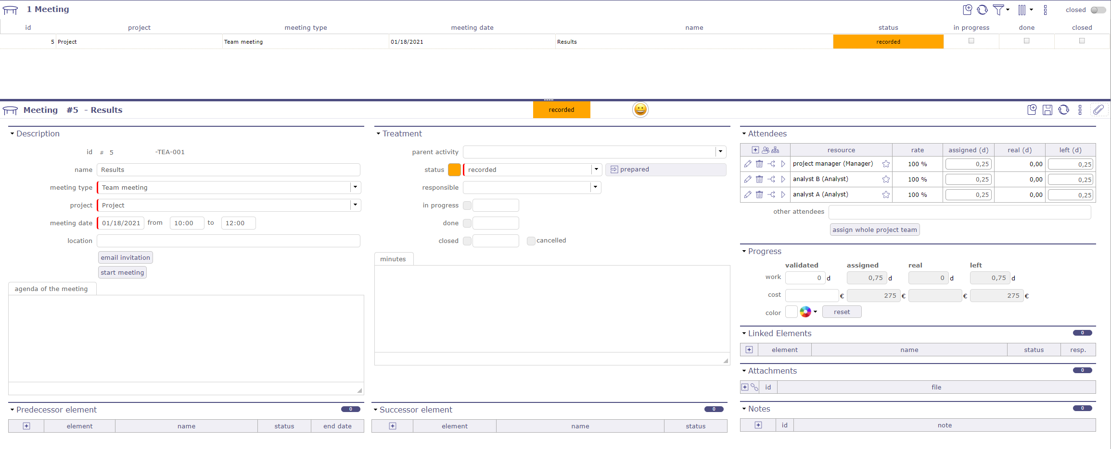Image resolution: width=1111 pixels, height=449 pixels.
Task: Open the smiley face mood indicator
Action: coord(640,109)
